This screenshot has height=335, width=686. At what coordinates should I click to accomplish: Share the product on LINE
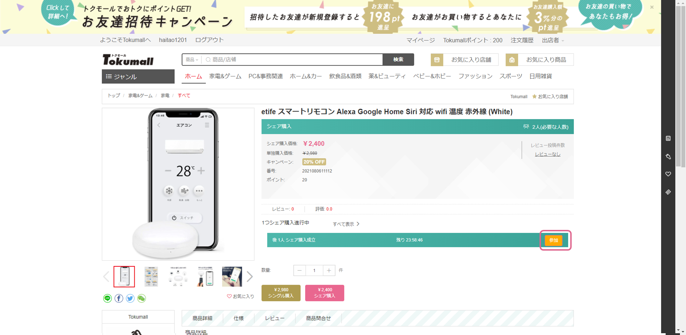(x=107, y=298)
